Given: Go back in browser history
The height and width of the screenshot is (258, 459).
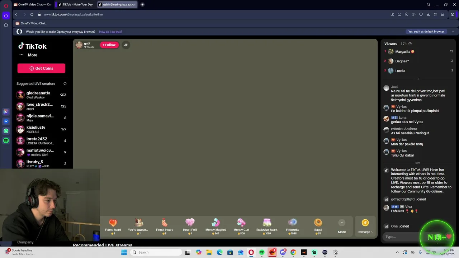Looking at the screenshot, I should tap(16, 14).
